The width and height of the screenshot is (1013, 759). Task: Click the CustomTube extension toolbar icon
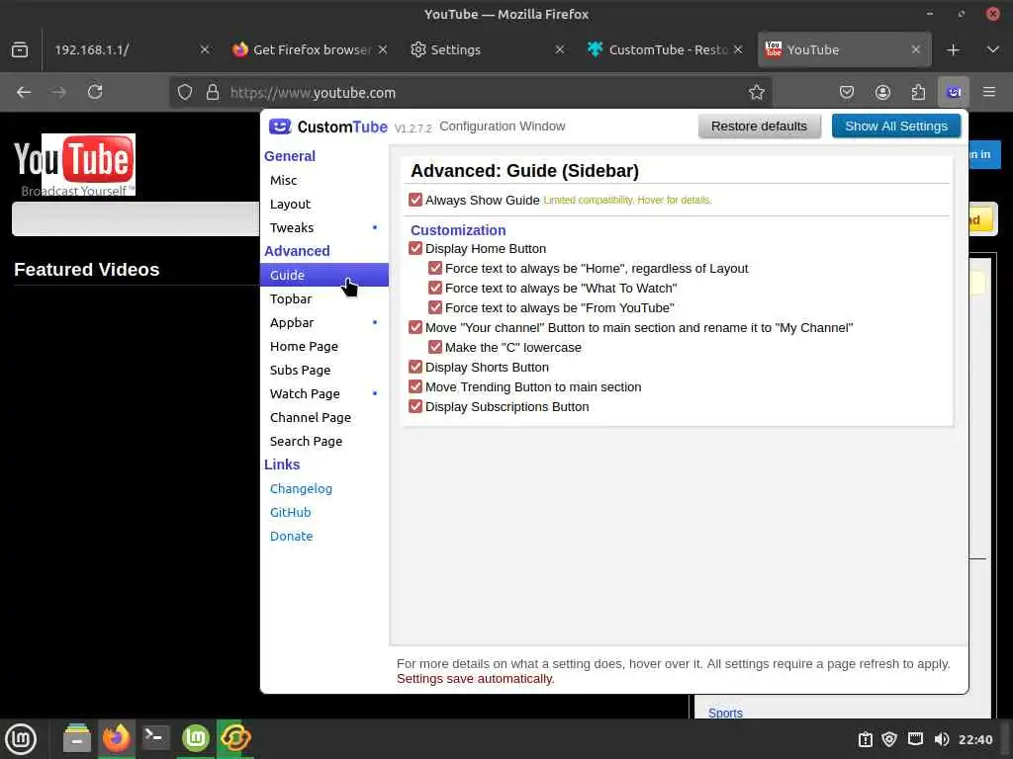pos(954,92)
